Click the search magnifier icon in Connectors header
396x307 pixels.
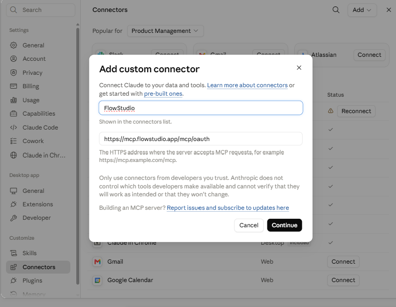pyautogui.click(x=336, y=10)
